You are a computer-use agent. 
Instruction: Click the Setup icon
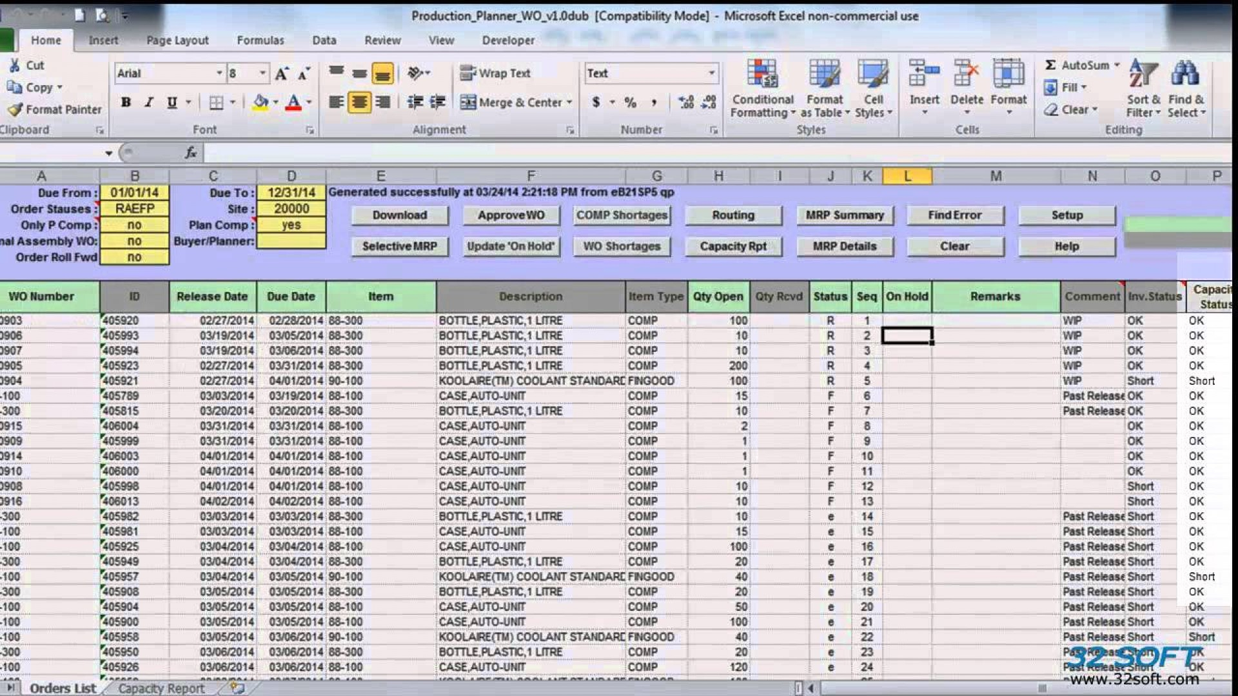tap(1068, 214)
